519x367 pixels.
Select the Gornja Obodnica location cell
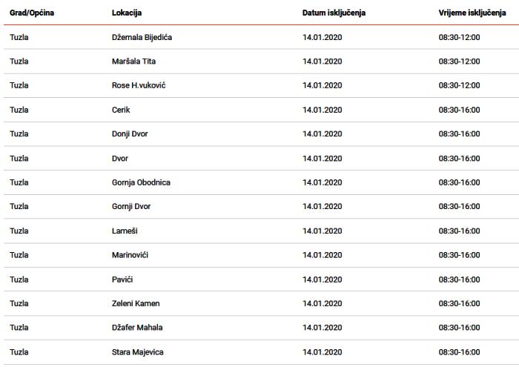pyautogui.click(x=141, y=182)
